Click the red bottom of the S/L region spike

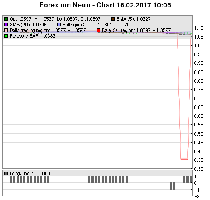[x=184, y=159]
